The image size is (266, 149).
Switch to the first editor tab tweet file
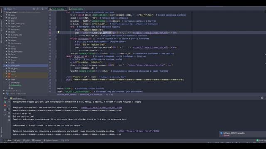[x=58, y=9]
